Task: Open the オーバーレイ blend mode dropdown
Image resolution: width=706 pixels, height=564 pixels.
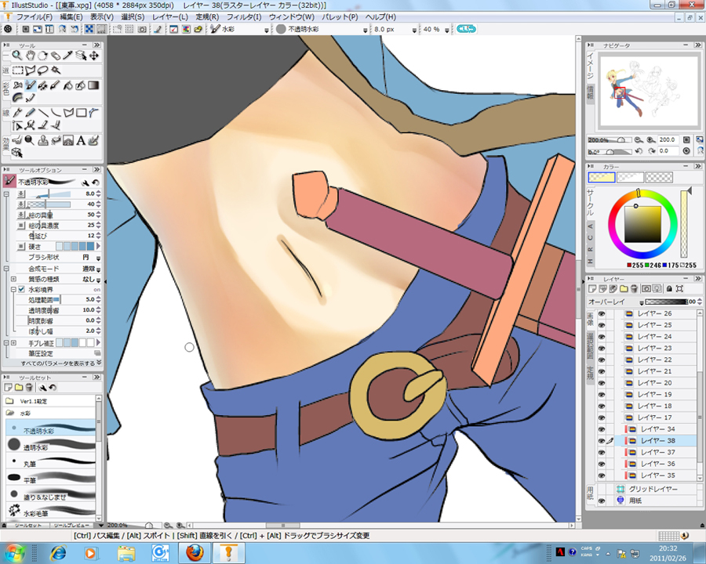Action: pos(641,302)
